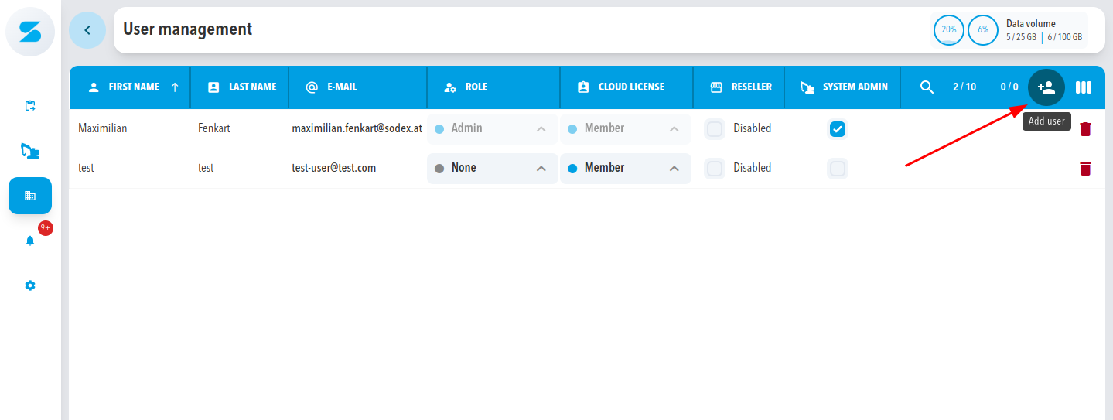1113x420 pixels.
Task: Toggle Reseller checkbox for Maximilian
Action: point(715,129)
